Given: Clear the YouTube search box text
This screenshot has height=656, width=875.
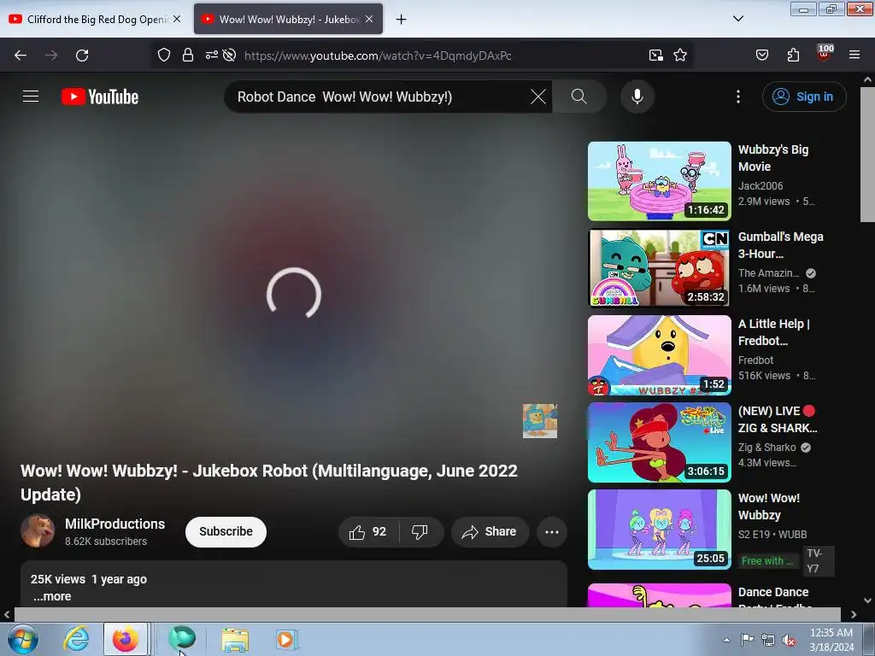Looking at the screenshot, I should [538, 97].
